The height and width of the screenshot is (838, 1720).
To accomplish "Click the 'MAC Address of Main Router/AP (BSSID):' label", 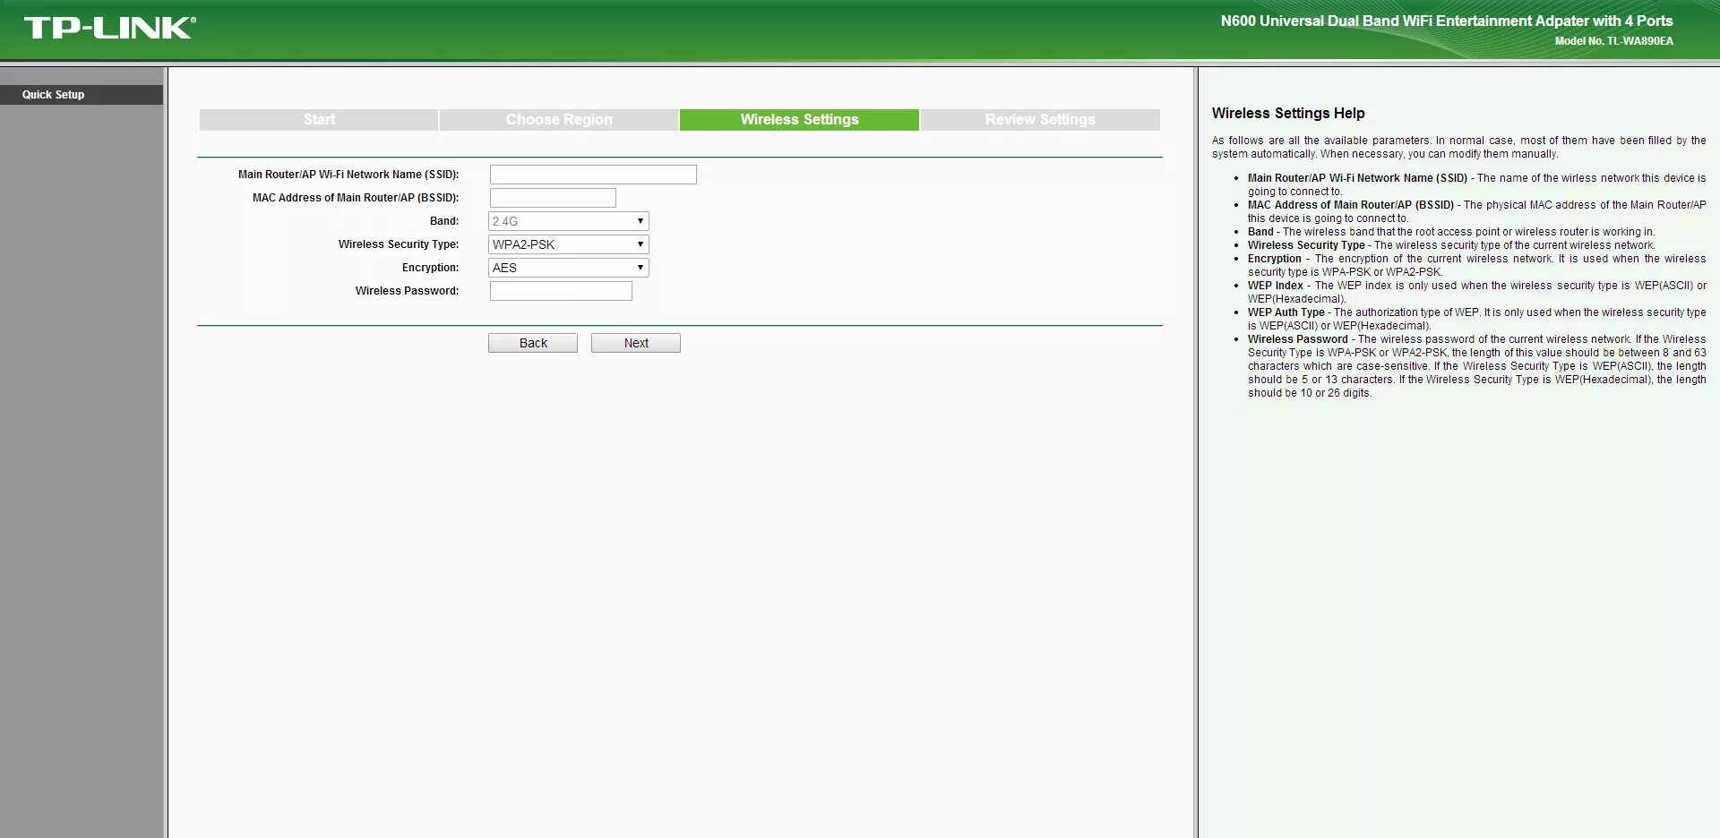I will pyautogui.click(x=356, y=198).
